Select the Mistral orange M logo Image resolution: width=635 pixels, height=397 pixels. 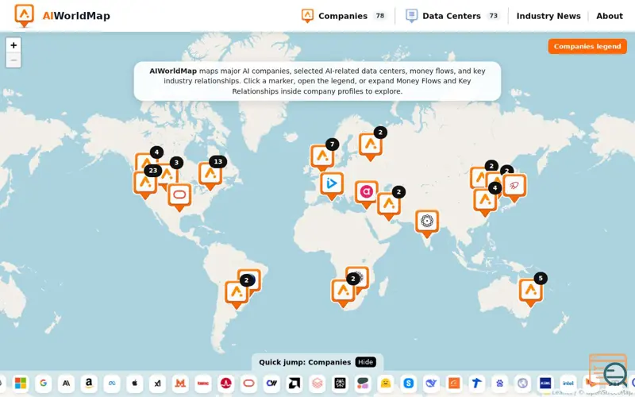coord(180,383)
